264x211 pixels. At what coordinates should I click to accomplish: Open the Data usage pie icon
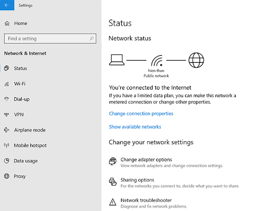point(7,161)
